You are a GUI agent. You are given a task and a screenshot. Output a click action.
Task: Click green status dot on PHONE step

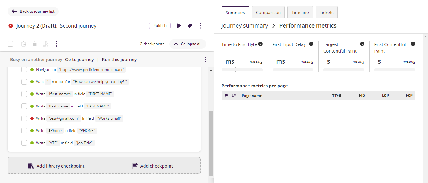click(x=32, y=131)
